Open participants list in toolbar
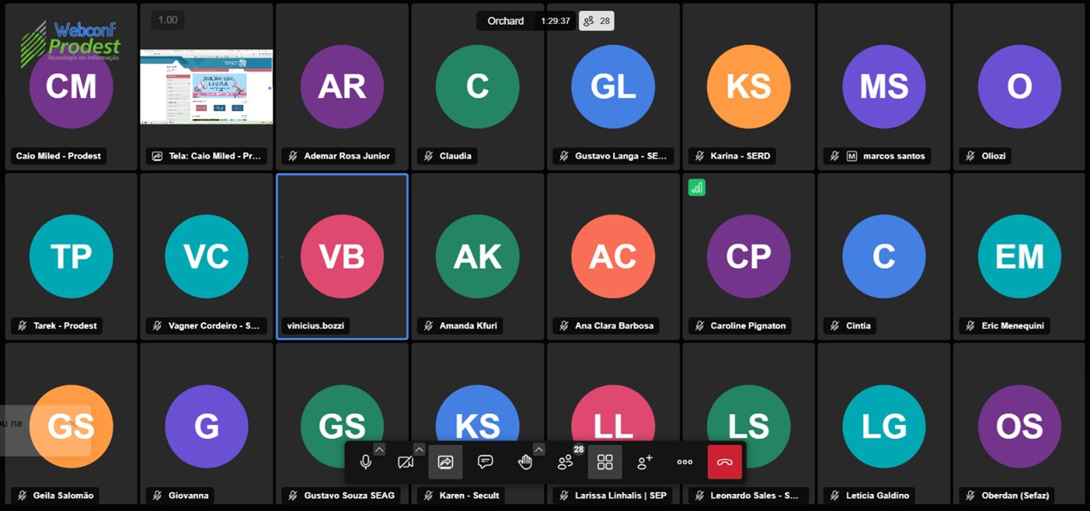The height and width of the screenshot is (511, 1090). (565, 462)
